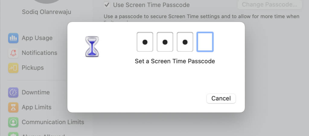
Task: Click the third passcode digit box
Action: (x=185, y=42)
